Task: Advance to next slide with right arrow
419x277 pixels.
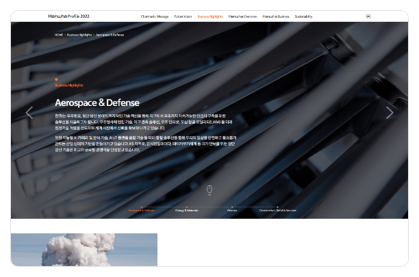Action: coord(390,113)
